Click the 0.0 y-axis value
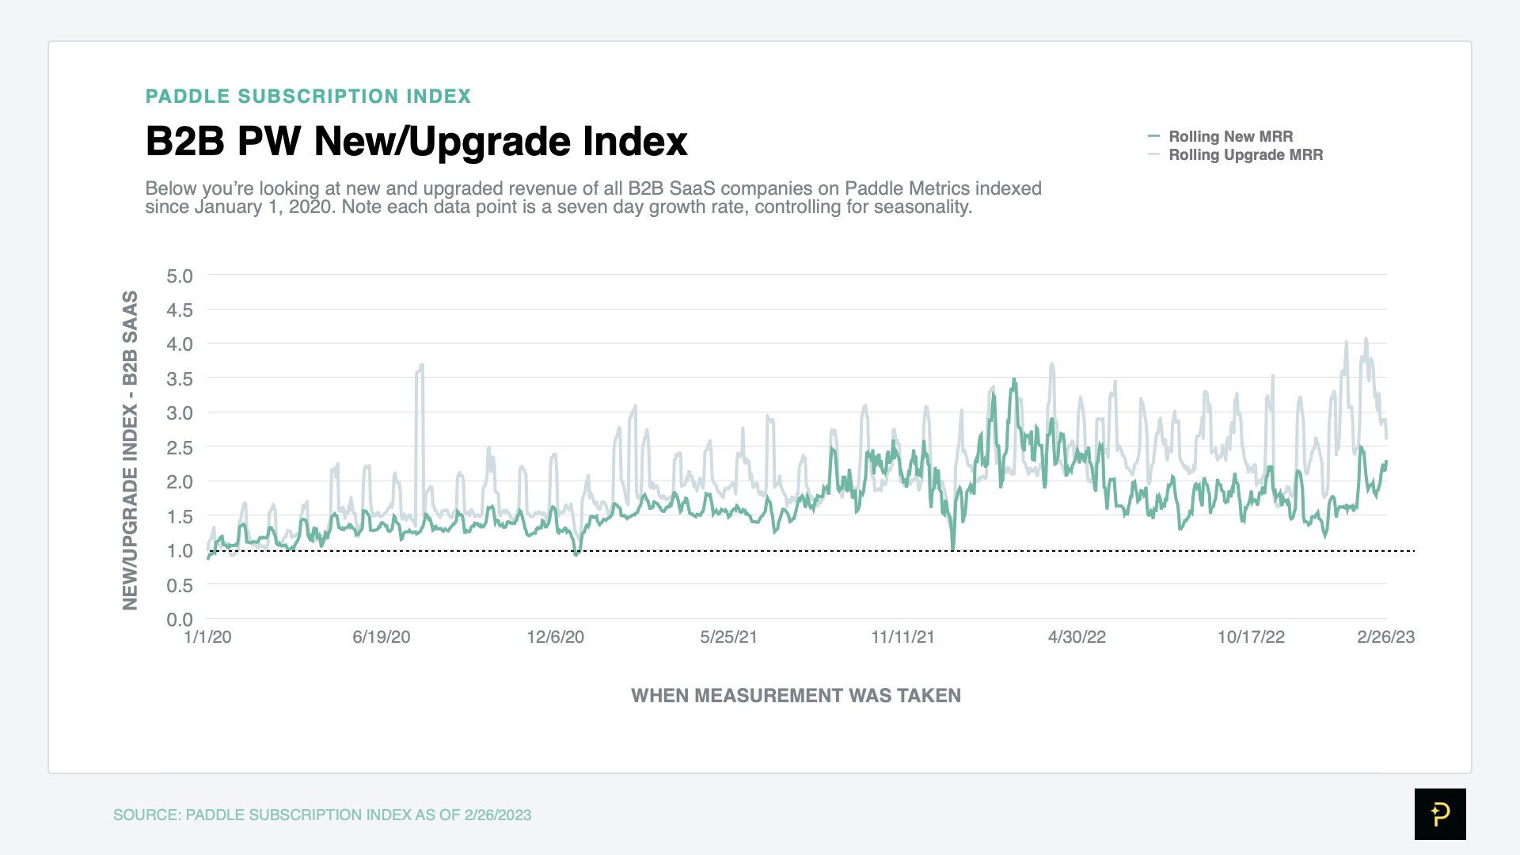The width and height of the screenshot is (1520, 855). coord(180,620)
